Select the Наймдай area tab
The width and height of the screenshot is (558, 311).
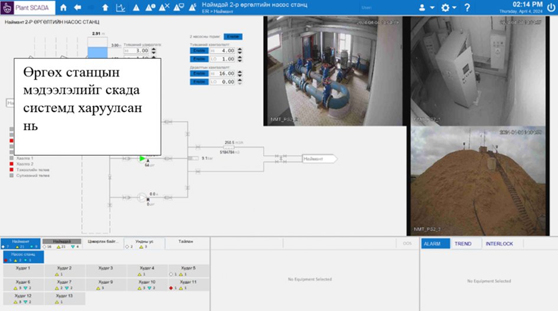click(62, 244)
